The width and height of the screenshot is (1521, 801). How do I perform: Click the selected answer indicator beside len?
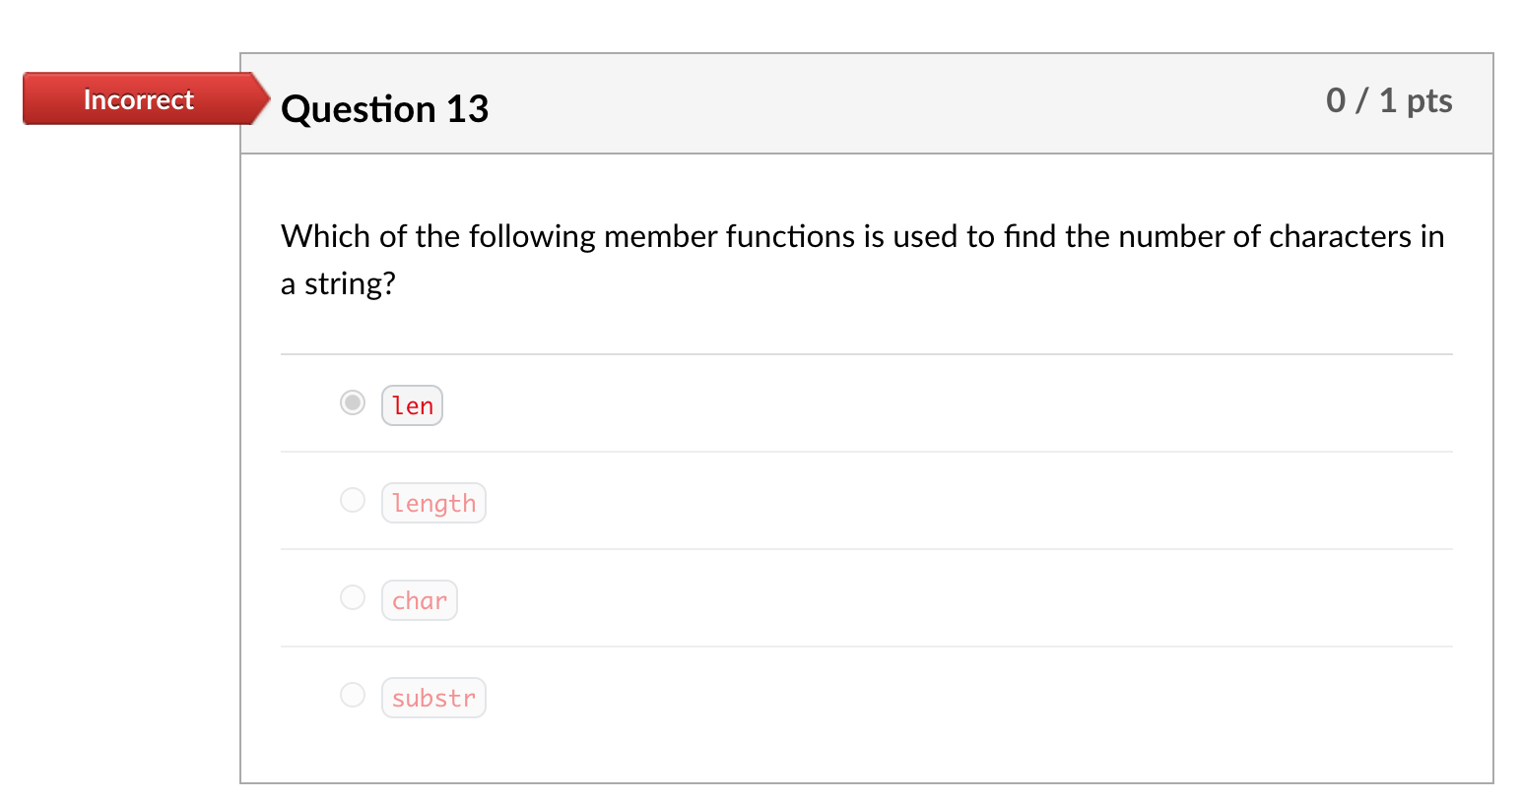tap(353, 402)
